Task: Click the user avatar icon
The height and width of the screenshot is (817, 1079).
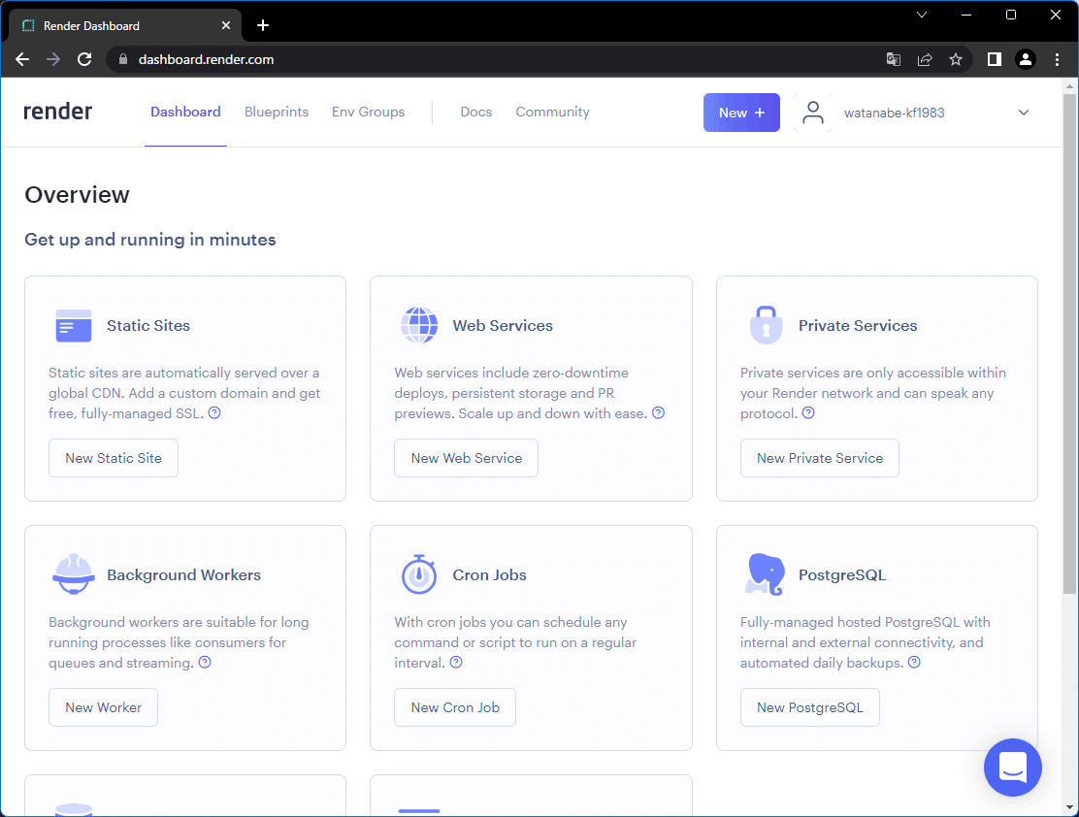Action: pos(813,113)
